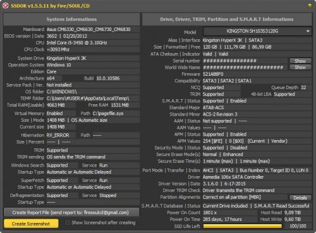316x233 pixels.
Task: Click AAM Status Not supported value
Action: (217, 121)
